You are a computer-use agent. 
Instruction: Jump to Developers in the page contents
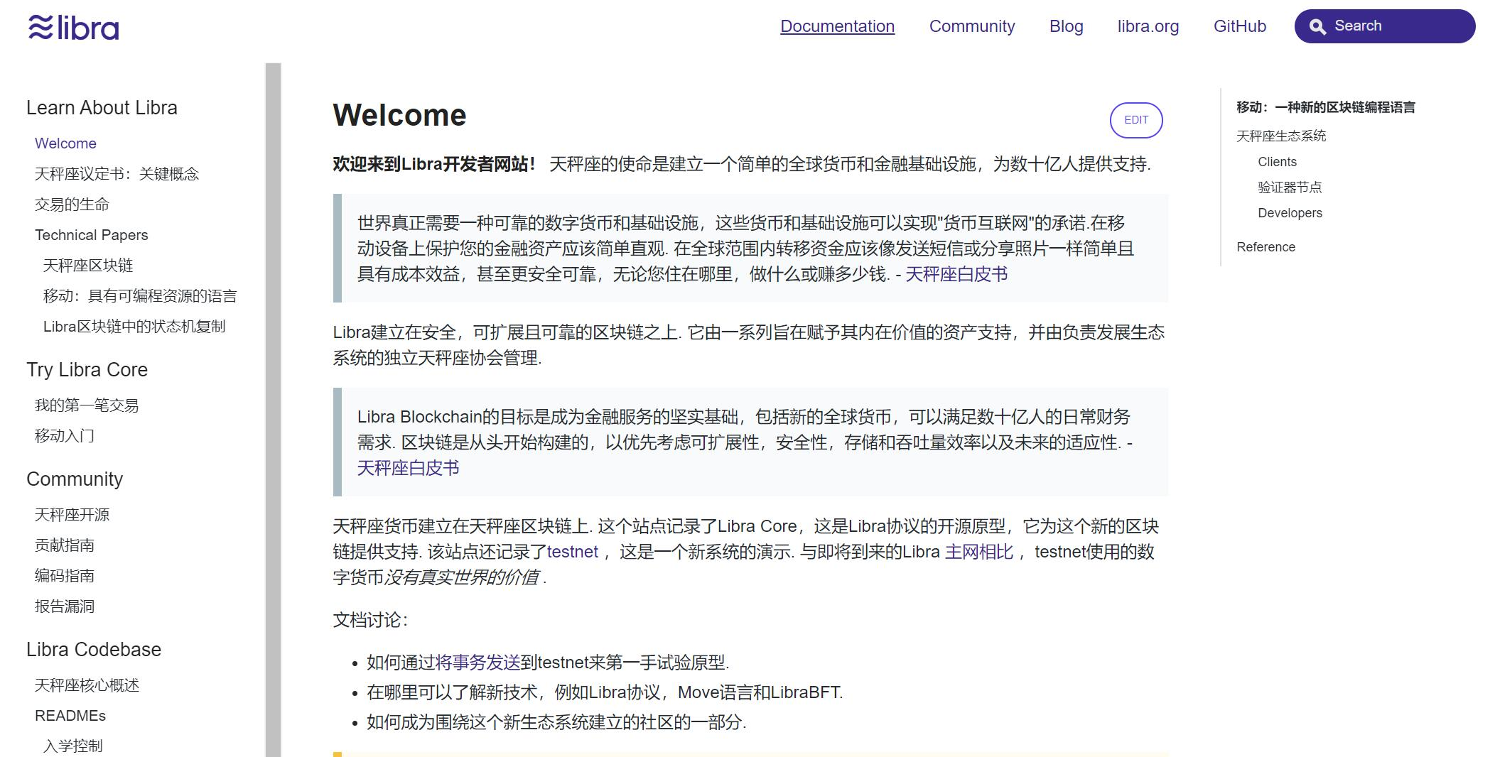[x=1290, y=213]
